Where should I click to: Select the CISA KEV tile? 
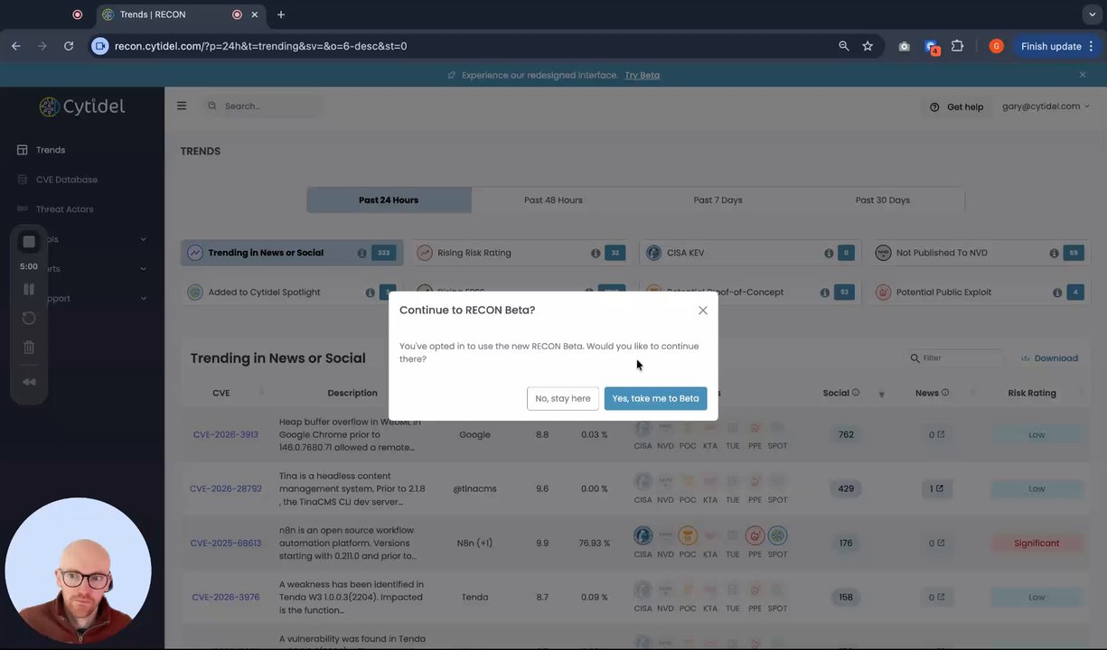tap(749, 253)
